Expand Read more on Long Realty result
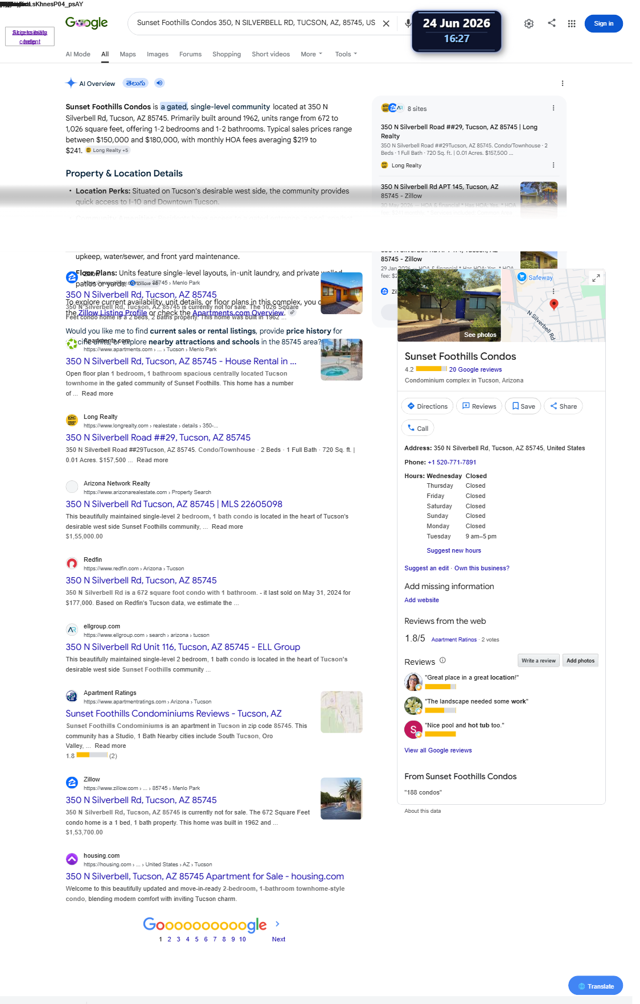 152,460
